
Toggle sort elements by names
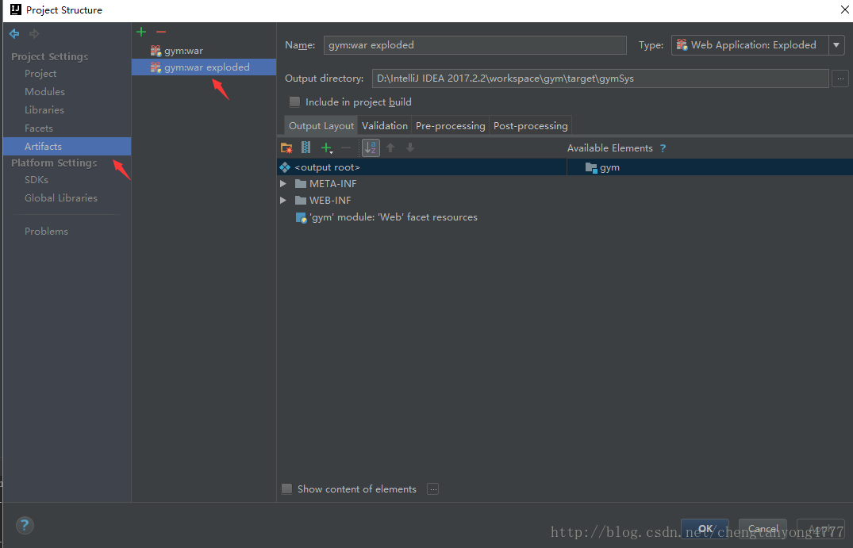click(371, 148)
